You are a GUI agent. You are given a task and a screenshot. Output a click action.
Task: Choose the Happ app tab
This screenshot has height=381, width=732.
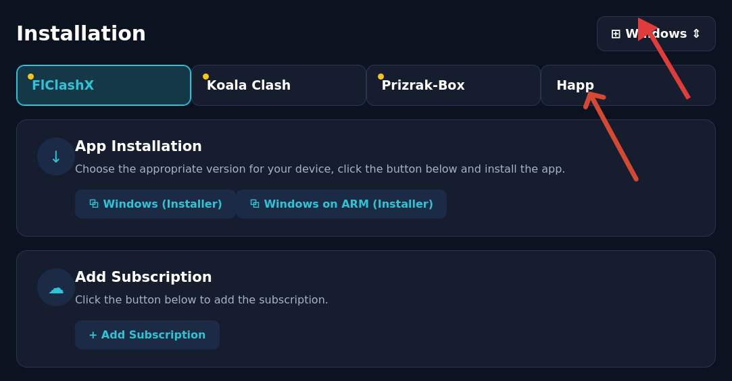(x=628, y=85)
